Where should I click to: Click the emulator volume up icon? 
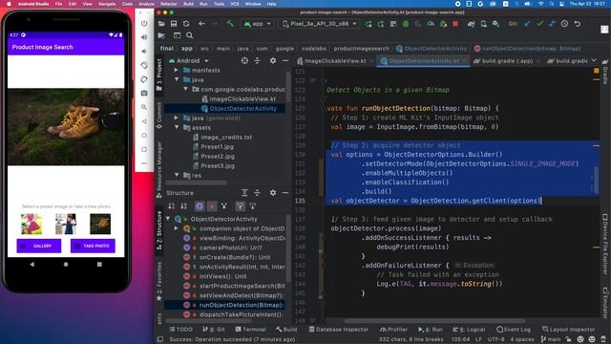point(144,37)
